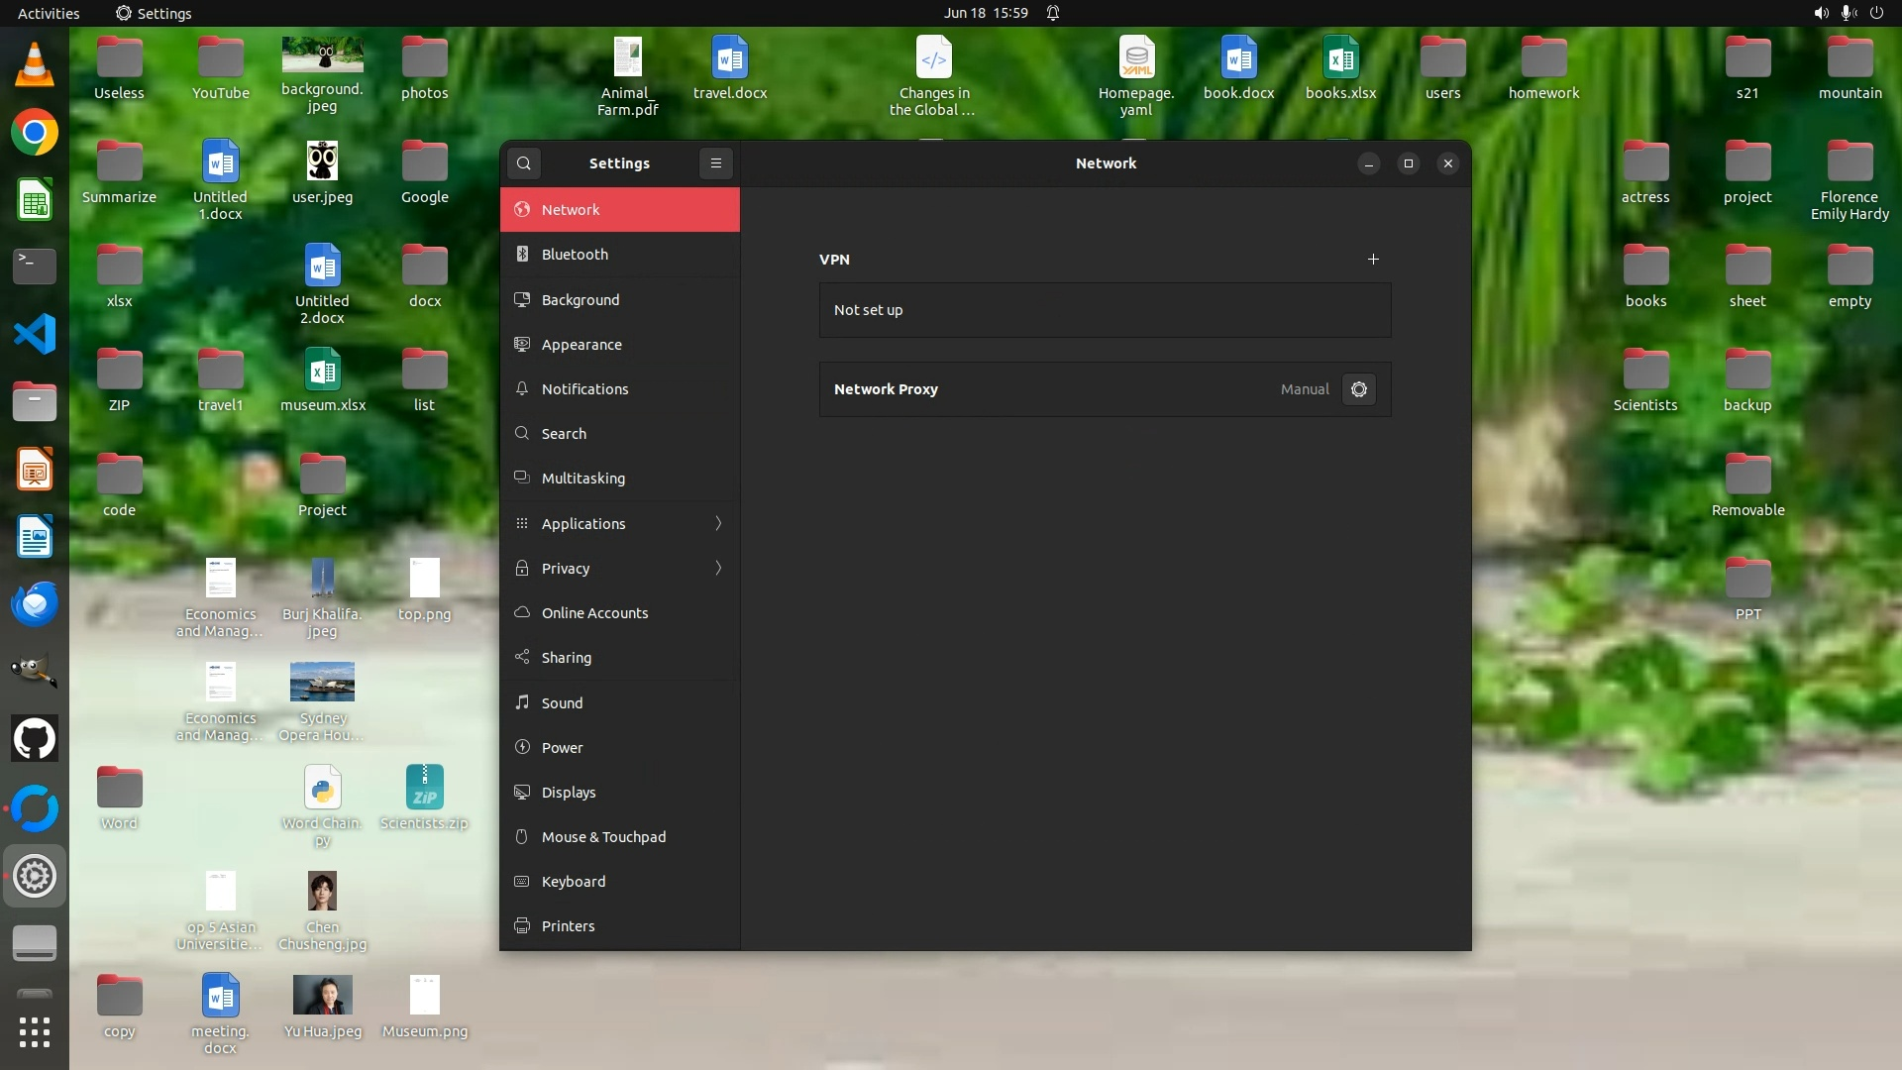
Task: Click the Settings search magnifier button
Action: (524, 163)
